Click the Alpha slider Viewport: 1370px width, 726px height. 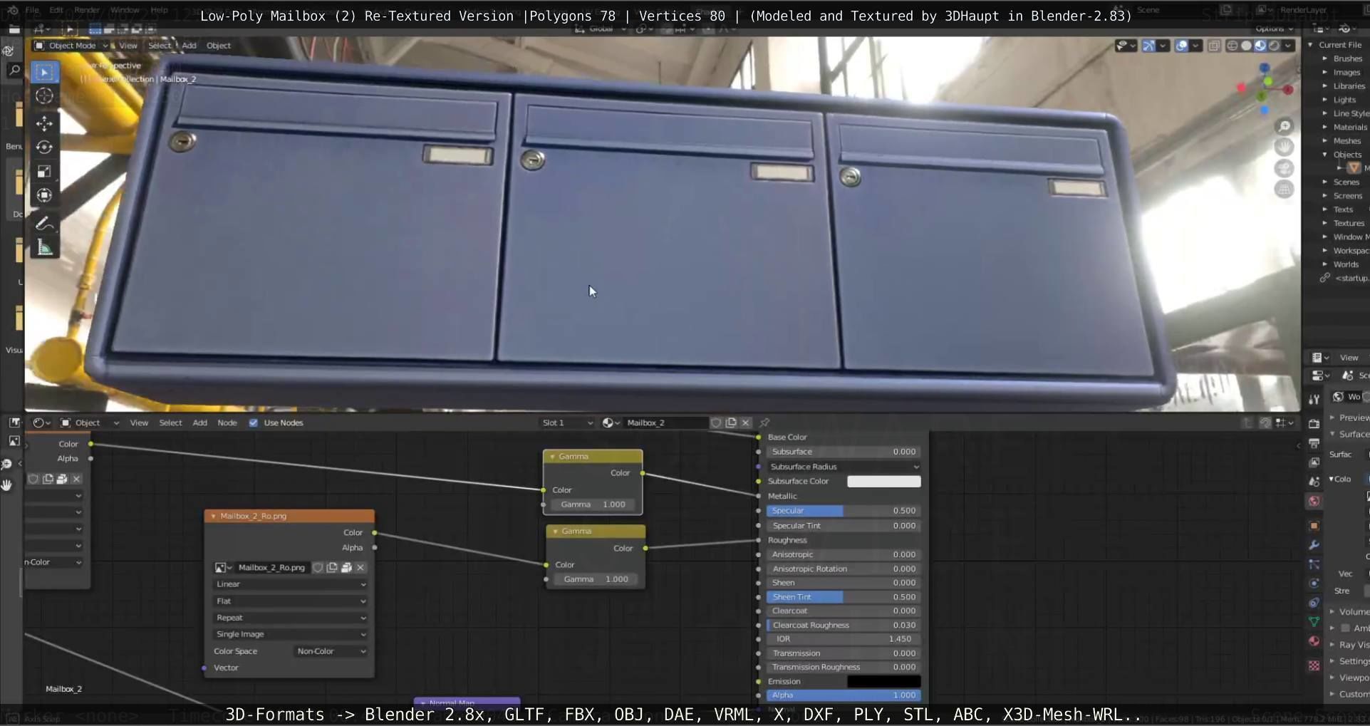[844, 695]
